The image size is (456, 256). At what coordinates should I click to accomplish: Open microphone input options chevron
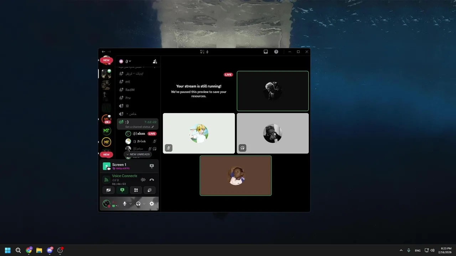[131, 204]
